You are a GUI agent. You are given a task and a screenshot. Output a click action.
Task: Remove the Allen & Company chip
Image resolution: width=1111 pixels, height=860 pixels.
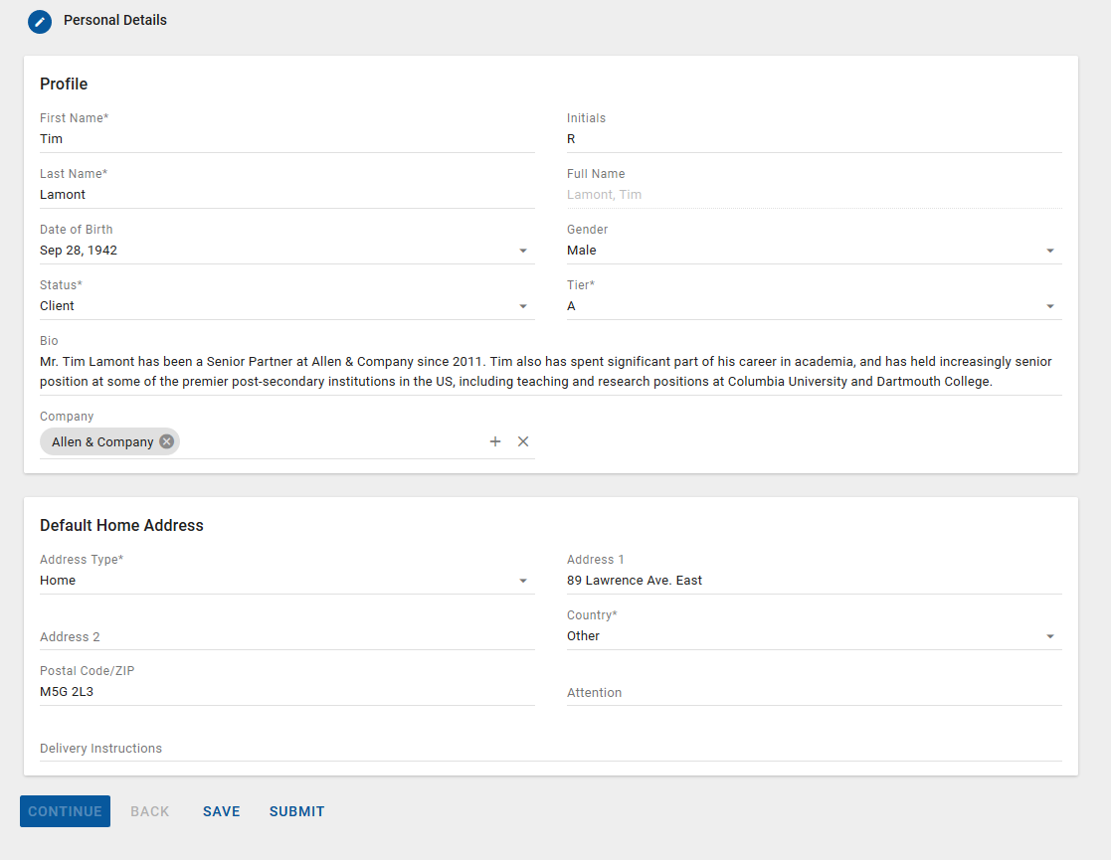(166, 441)
